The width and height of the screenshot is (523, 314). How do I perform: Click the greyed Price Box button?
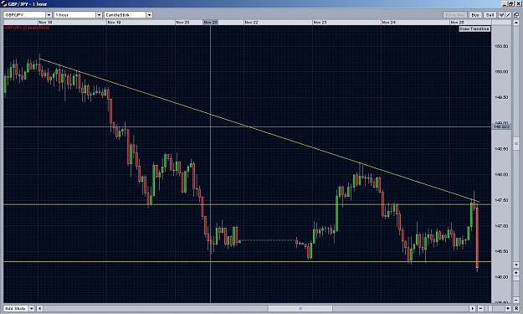coord(455,15)
